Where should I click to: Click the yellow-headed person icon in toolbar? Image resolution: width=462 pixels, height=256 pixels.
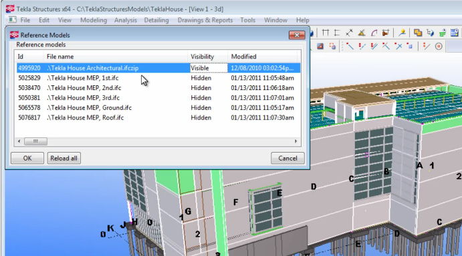[x=402, y=33]
